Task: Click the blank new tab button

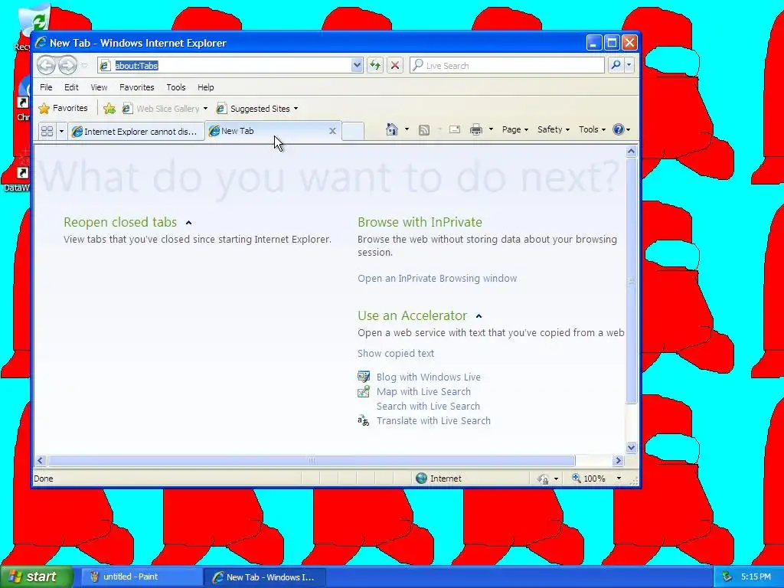Action: pos(353,132)
